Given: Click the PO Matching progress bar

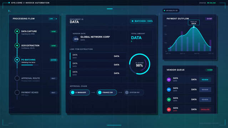Looking at the screenshot, I should (x=30, y=65).
